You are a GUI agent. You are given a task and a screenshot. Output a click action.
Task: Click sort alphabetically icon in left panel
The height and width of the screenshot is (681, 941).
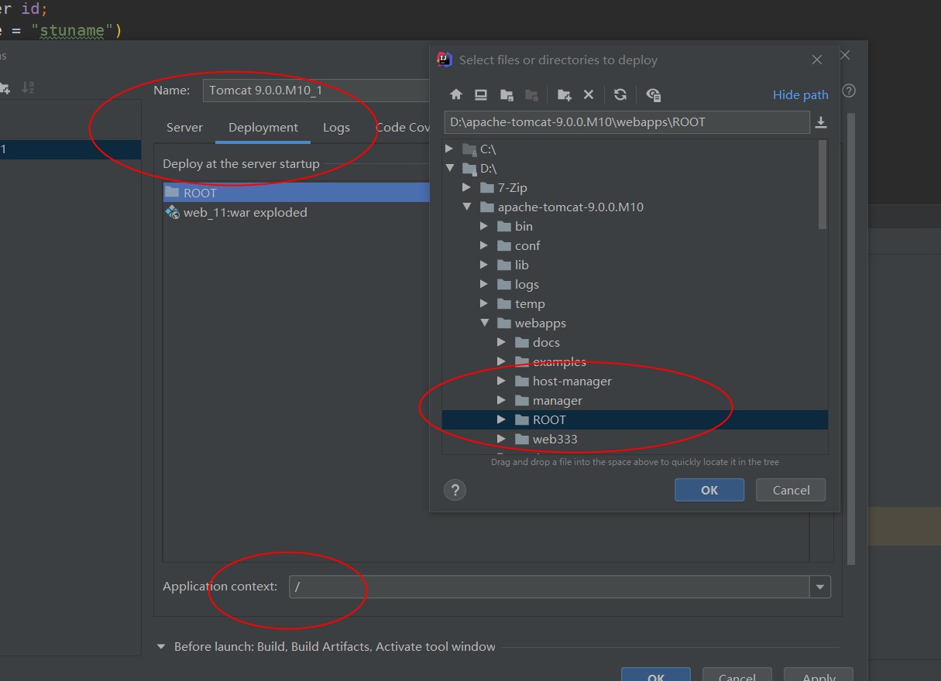pyautogui.click(x=28, y=87)
